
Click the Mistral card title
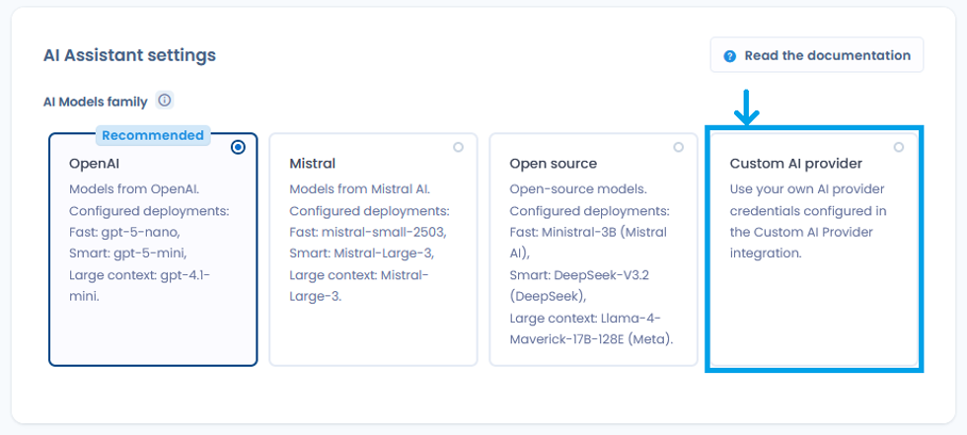(313, 164)
